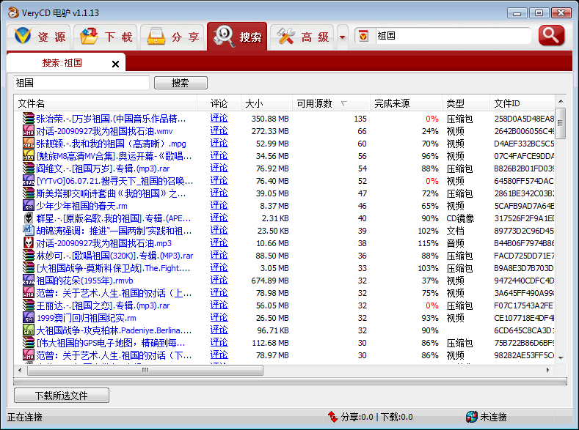Click the WMV icon of 范曾 对话(上 row
The image size is (579, 430).
coord(29,293)
